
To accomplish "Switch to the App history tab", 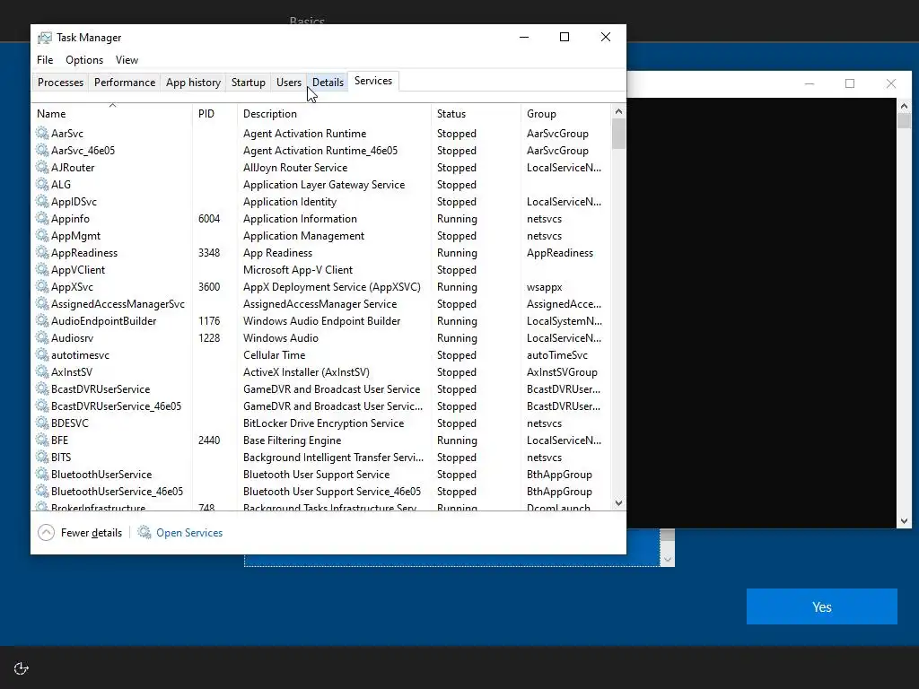I will (x=194, y=82).
